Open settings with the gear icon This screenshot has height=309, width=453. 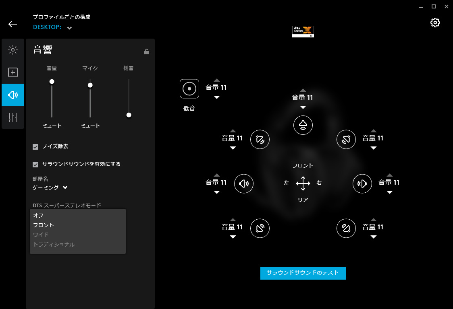pos(435,23)
